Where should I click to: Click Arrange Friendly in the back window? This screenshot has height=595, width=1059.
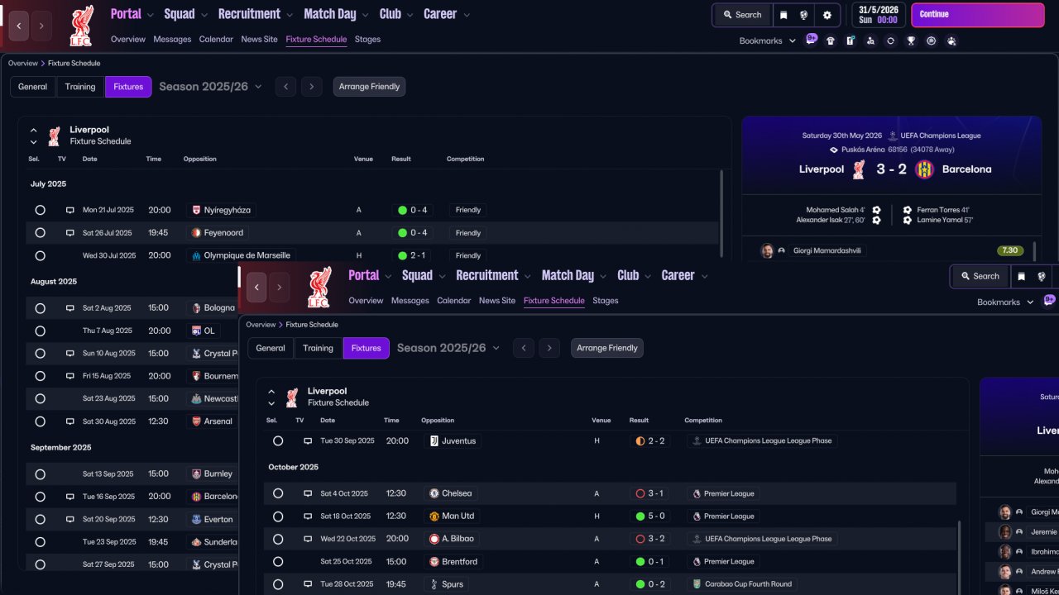click(369, 87)
